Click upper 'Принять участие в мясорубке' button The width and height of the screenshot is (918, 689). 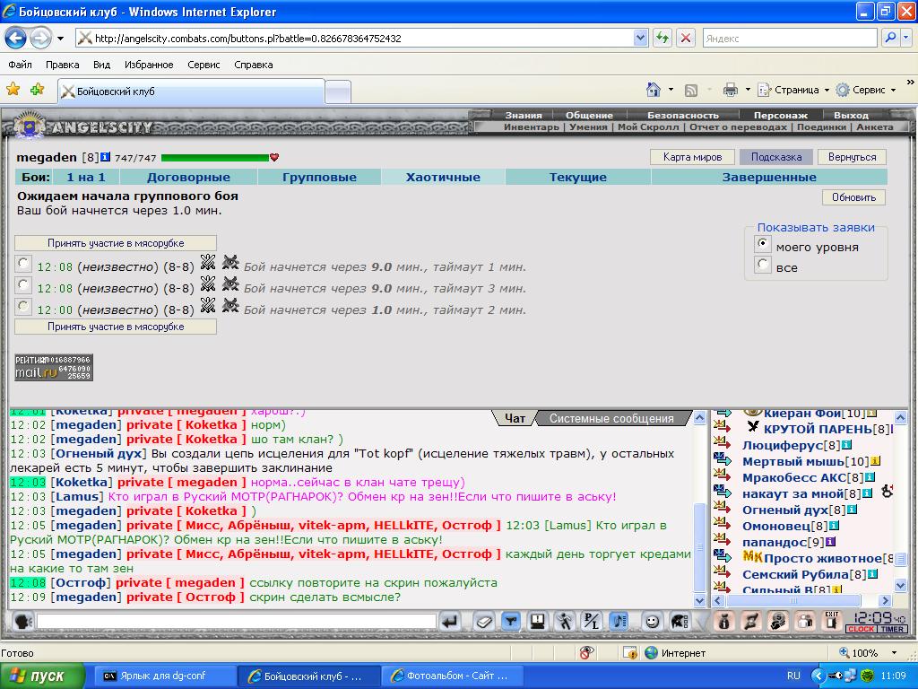point(116,243)
